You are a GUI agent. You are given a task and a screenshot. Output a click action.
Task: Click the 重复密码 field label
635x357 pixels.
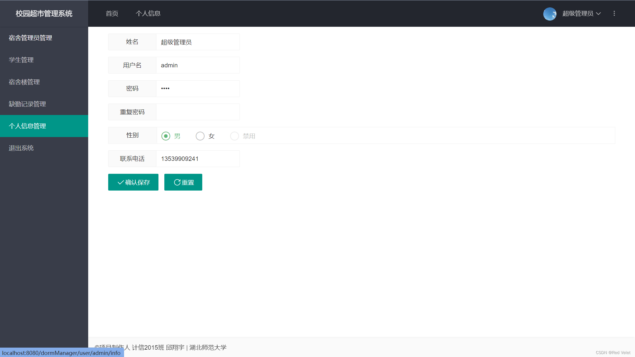click(x=132, y=112)
